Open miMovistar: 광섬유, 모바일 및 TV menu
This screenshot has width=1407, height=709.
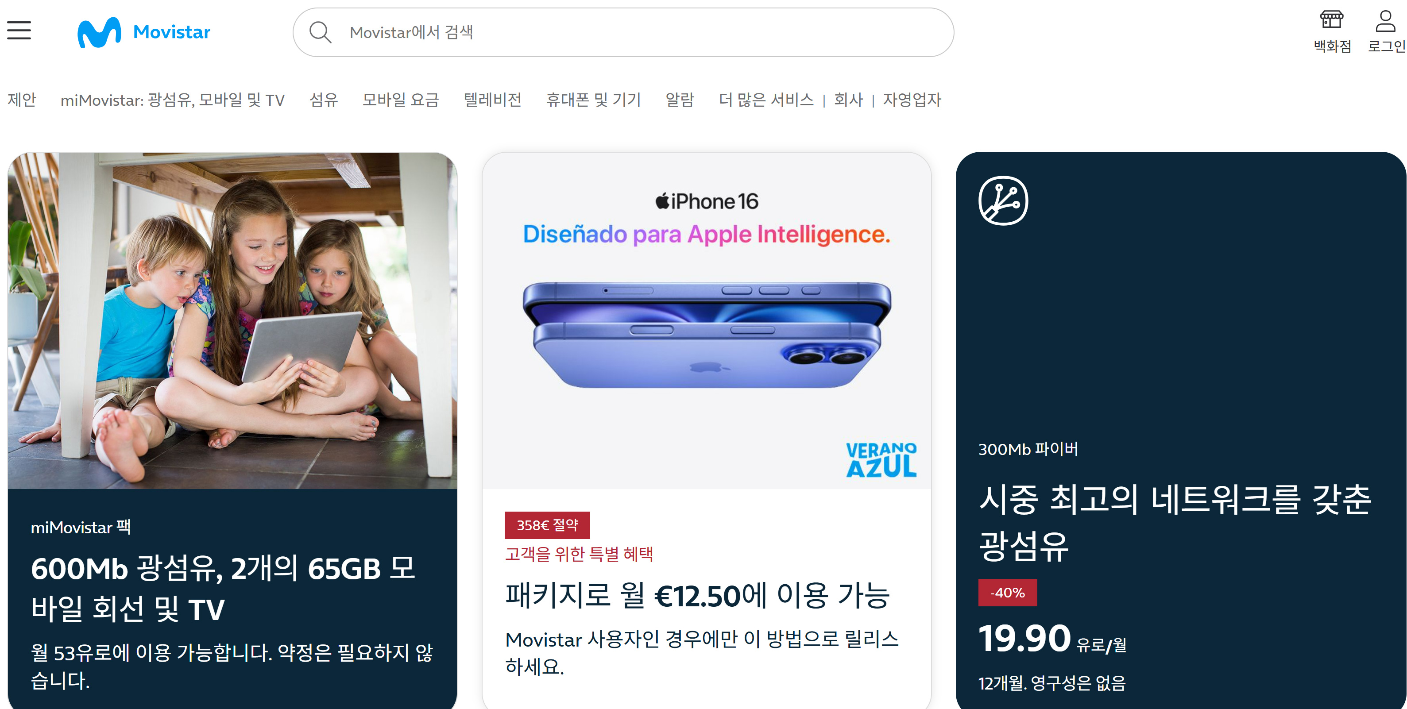[x=173, y=100]
